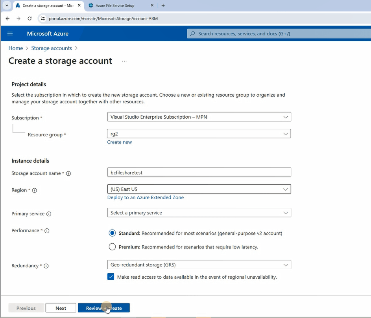
Task: Click the Storage account name info icon
Action: coord(68,173)
